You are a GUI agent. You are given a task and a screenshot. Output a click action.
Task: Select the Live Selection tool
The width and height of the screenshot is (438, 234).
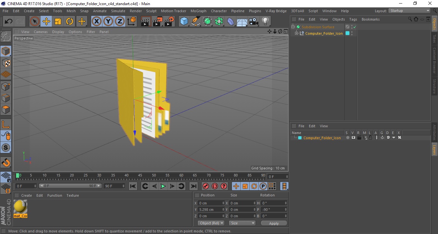click(35, 22)
